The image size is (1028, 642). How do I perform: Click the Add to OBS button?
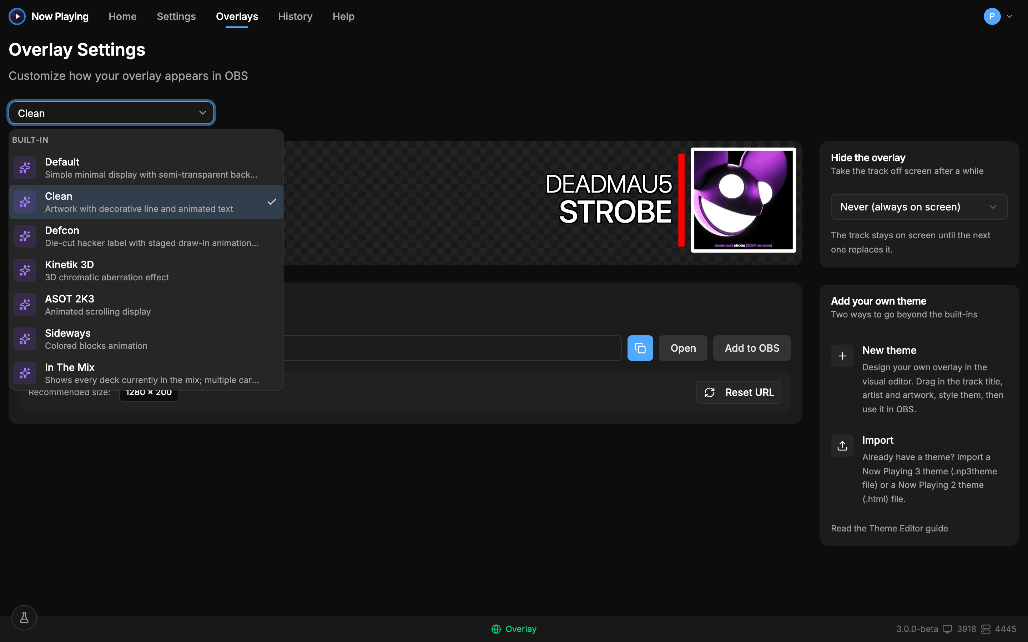(752, 348)
